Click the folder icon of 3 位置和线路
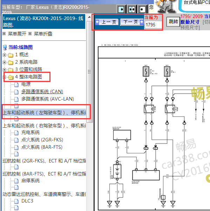Image resolution: width=210 pixels, height=211 pixels. (x=11, y=70)
